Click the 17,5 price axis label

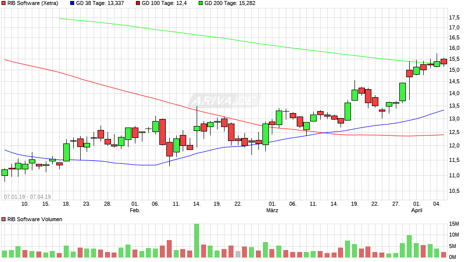pyautogui.click(x=454, y=17)
